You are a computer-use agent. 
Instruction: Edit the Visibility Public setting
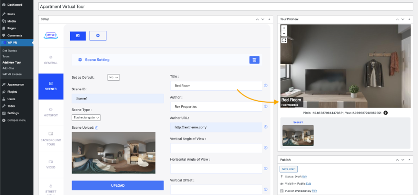click(x=308, y=184)
